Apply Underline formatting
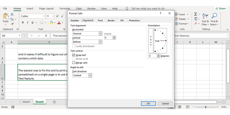Viewport: 230px width, 115px height. 32,22
